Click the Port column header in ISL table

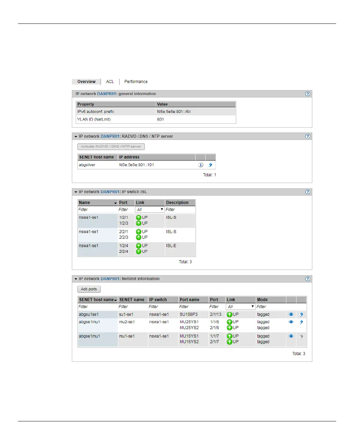click(x=126, y=203)
